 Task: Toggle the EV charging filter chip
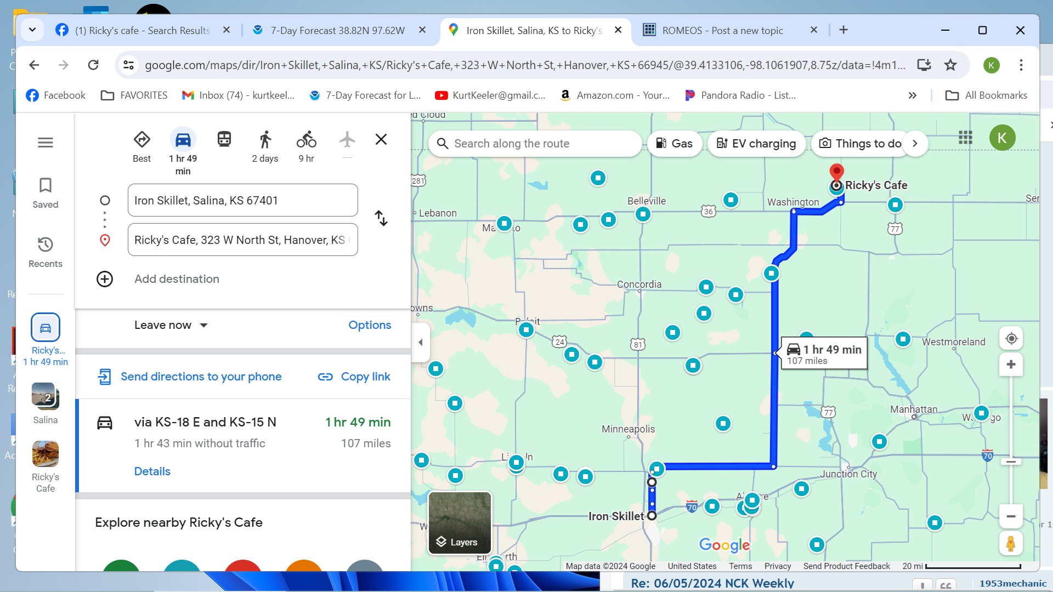[x=756, y=144]
